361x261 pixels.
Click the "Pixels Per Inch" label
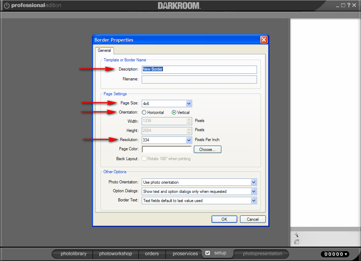207,140
